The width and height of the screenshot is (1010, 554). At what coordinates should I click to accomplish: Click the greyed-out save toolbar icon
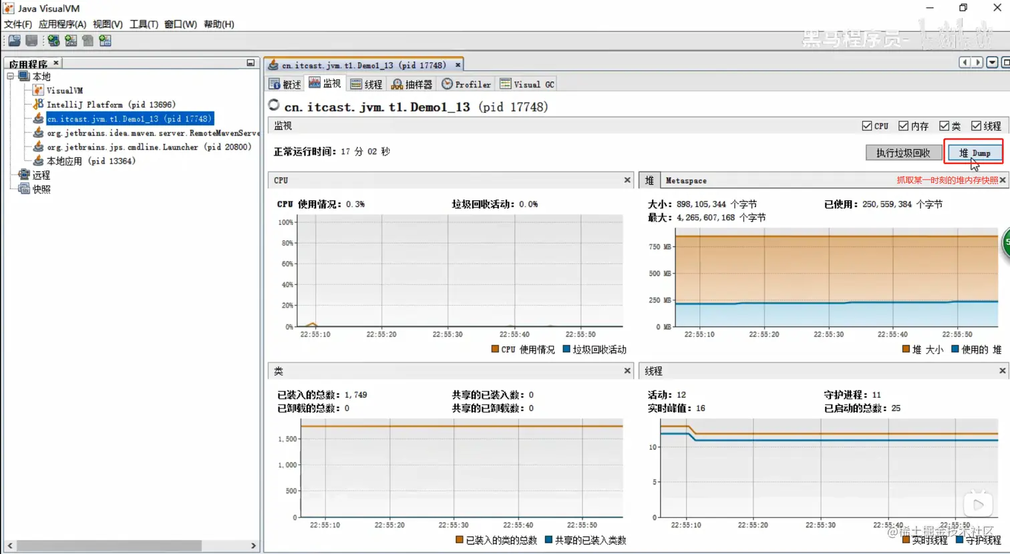click(31, 41)
